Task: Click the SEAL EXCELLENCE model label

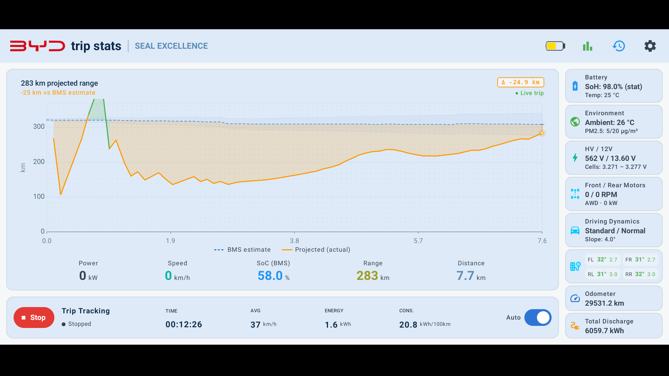Action: [x=171, y=46]
